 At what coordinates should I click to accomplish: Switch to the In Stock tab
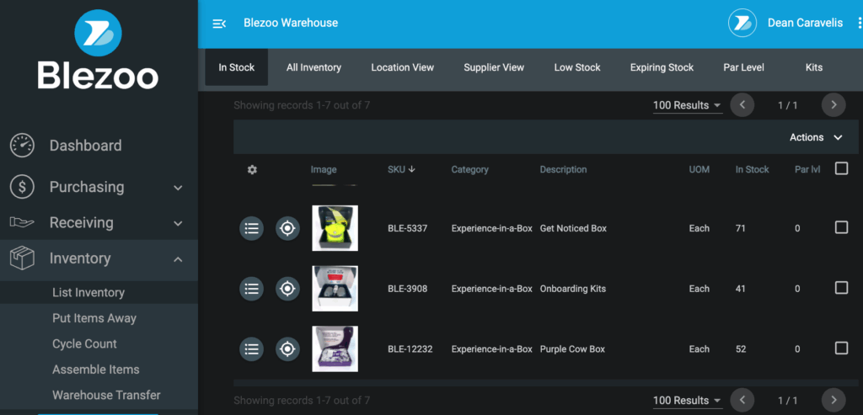point(237,67)
